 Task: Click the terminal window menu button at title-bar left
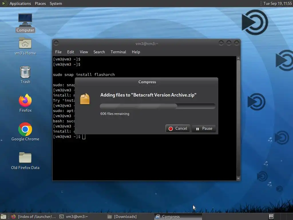(x=56, y=43)
